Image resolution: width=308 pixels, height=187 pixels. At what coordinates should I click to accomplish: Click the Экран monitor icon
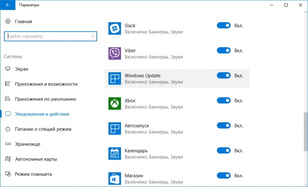coord(8,69)
